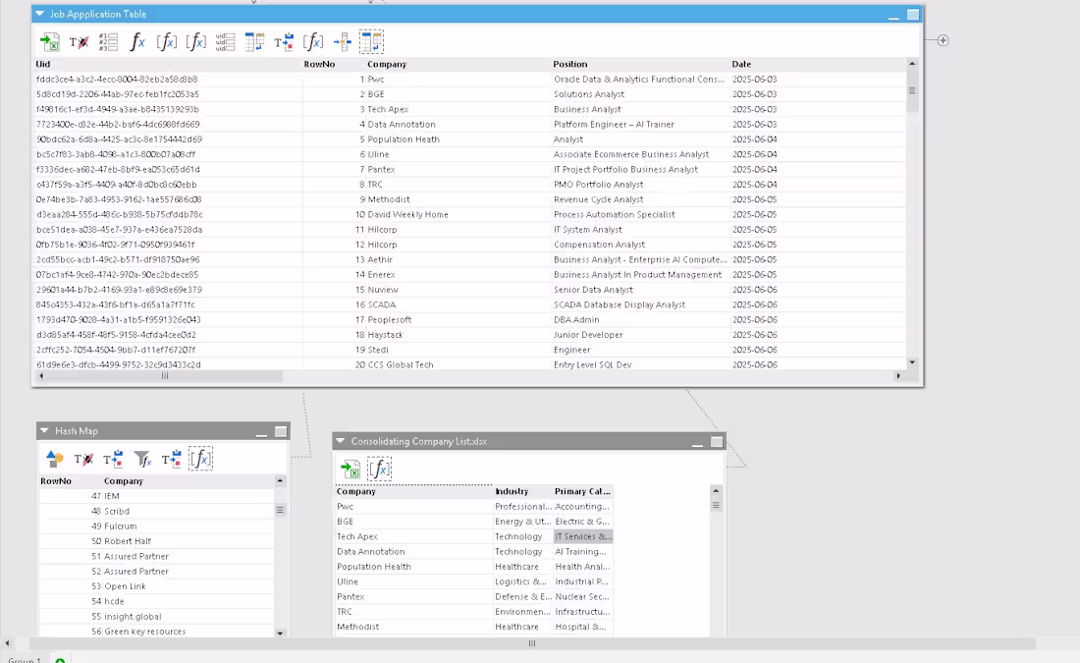
Task: Select the unselected merge-tables action beside the uid icon
Action: [x=254, y=42]
